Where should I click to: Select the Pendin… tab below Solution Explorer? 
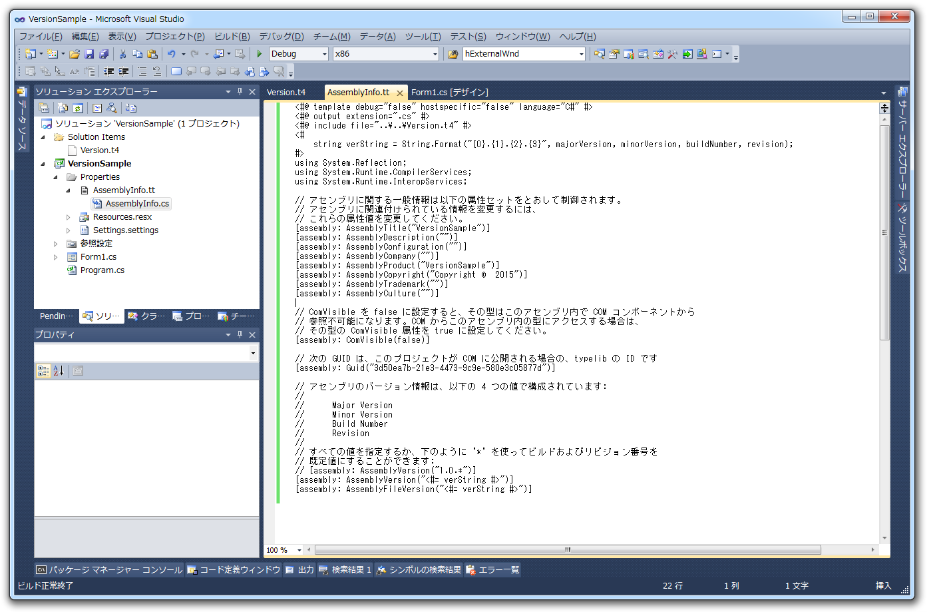click(x=56, y=316)
